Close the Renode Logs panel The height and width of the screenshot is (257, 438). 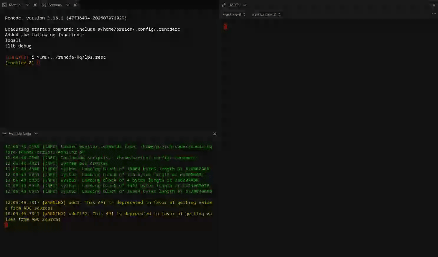(215, 134)
